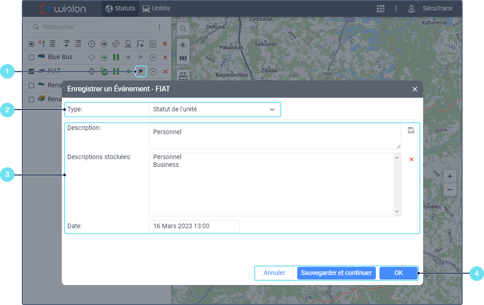Click the register event flag icon for FIAT

141,71
